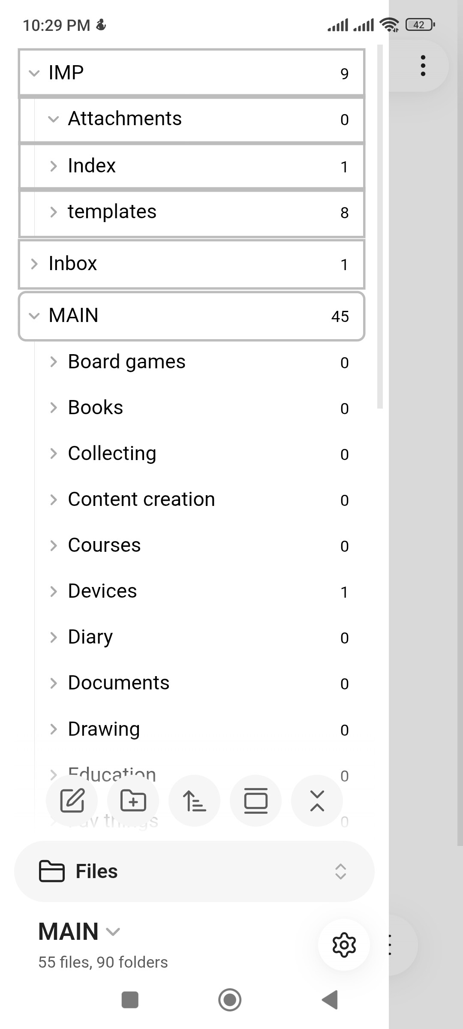This screenshot has height=1029, width=463.
Task: Open the Board games folder
Action: (126, 362)
